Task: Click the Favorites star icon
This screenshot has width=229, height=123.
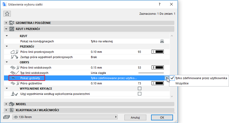Action: (7, 14)
